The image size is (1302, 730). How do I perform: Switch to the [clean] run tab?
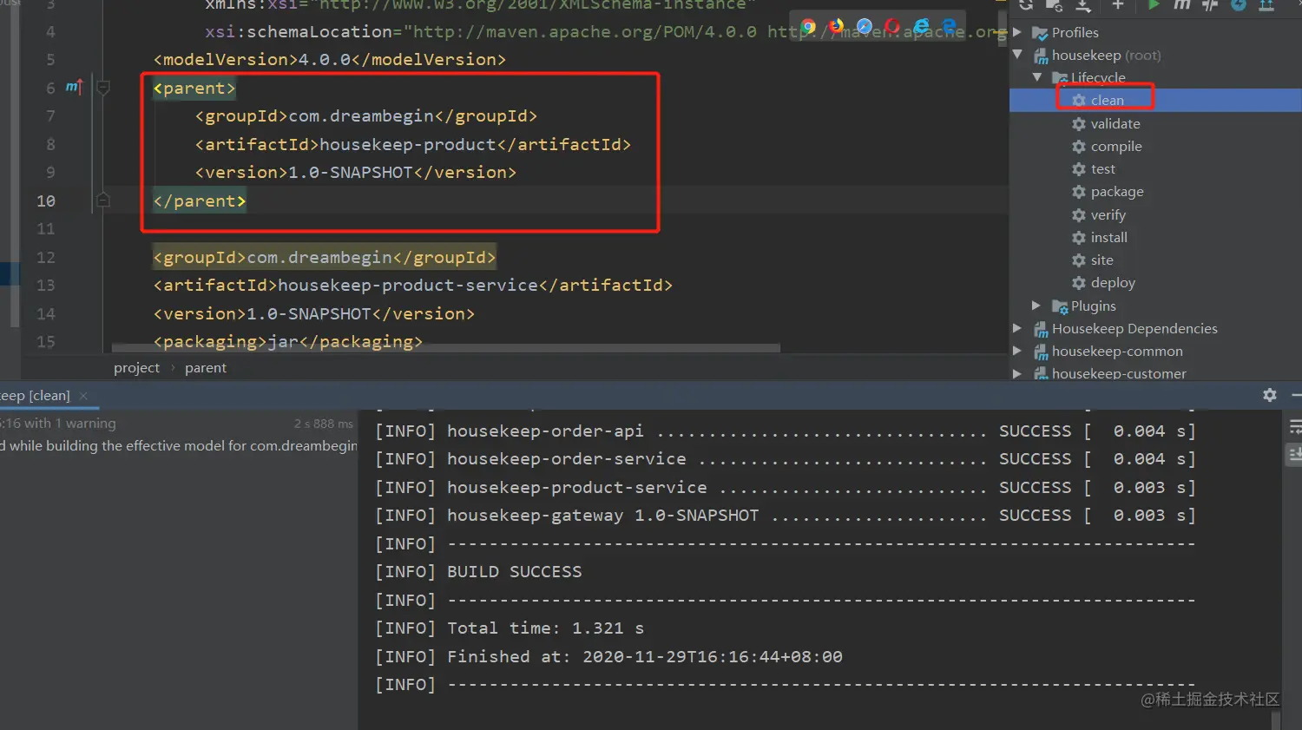point(35,395)
